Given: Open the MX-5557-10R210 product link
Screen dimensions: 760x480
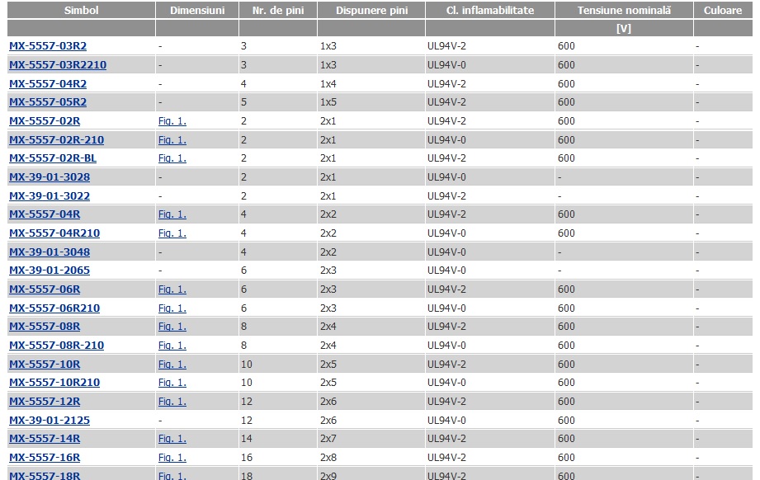Looking at the screenshot, I should click(54, 383).
